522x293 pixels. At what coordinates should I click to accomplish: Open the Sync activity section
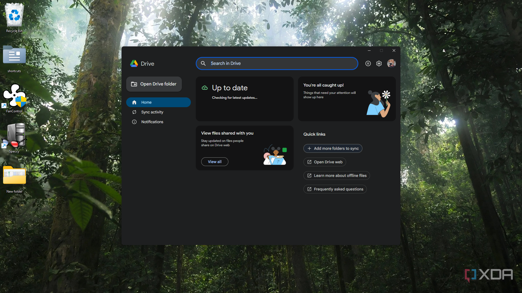(x=159, y=112)
